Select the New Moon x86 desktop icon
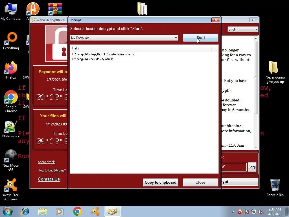 click(11, 160)
